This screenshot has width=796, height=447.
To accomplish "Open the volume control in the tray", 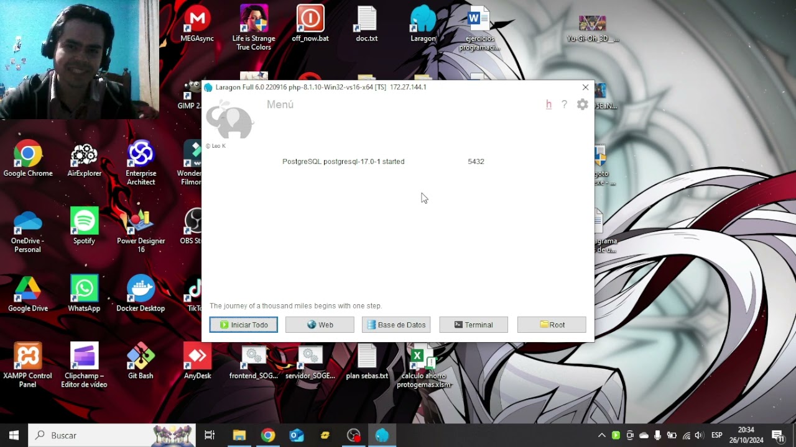I will tap(699, 435).
